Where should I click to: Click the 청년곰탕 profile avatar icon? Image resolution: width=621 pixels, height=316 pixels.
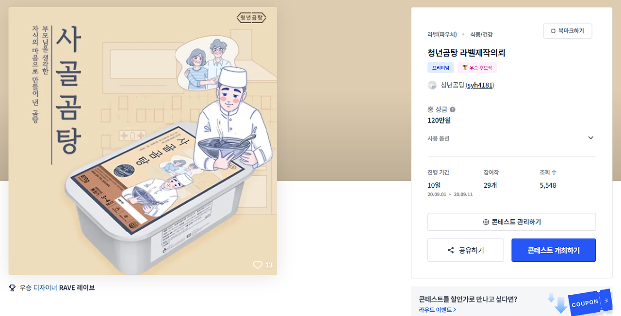(x=432, y=85)
